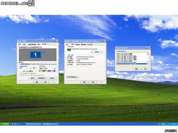Click the 進階 advanced button

[52, 78]
